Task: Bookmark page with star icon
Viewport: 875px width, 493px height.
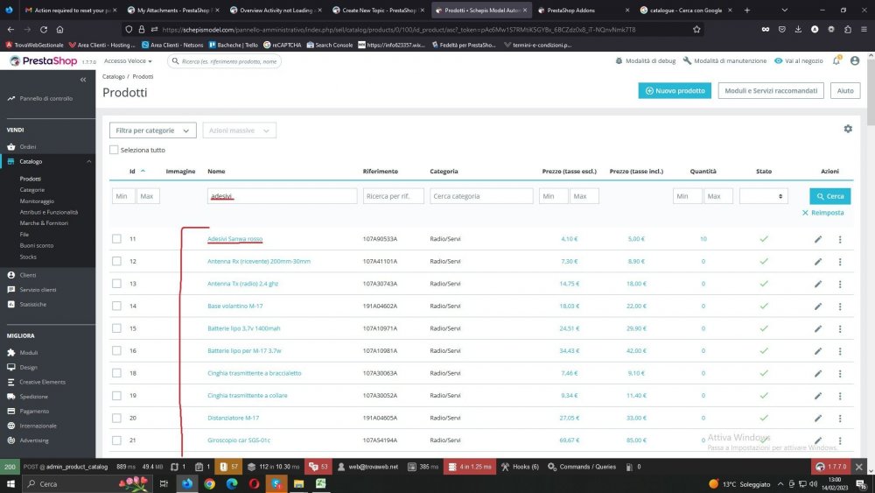Action: click(x=696, y=30)
